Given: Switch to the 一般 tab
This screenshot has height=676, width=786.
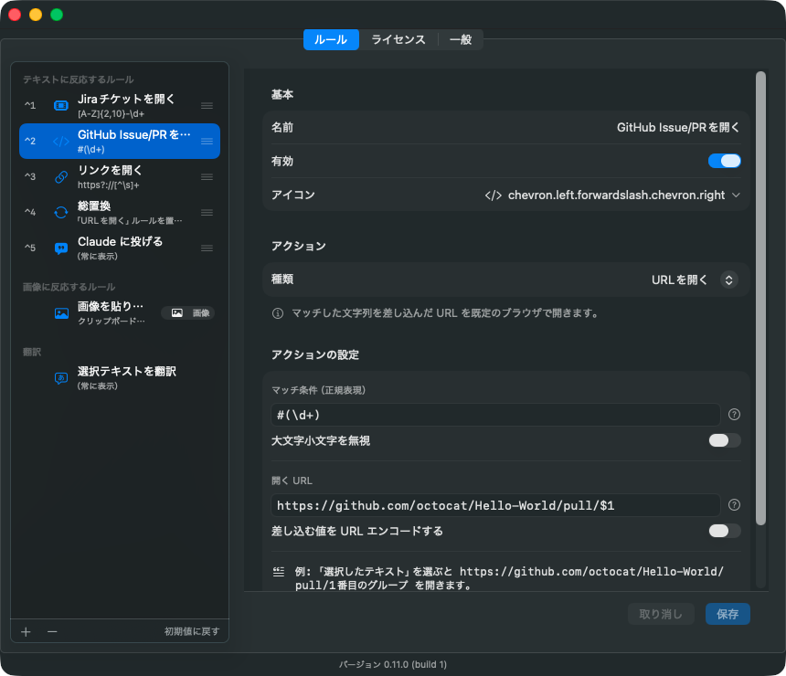Looking at the screenshot, I should tap(461, 39).
